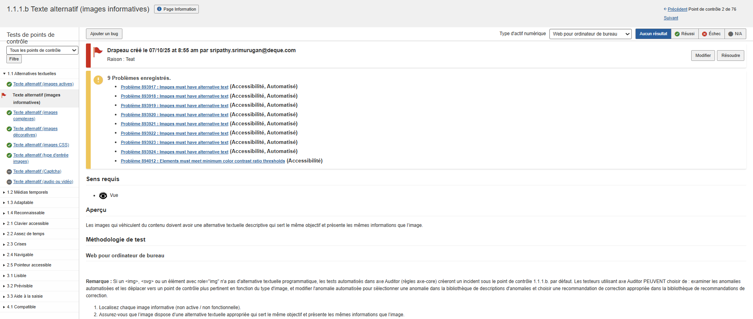Image resolution: width=753 pixels, height=319 pixels.
Task: Click grey N/A icon beside Captcha item
Action: 9,172
